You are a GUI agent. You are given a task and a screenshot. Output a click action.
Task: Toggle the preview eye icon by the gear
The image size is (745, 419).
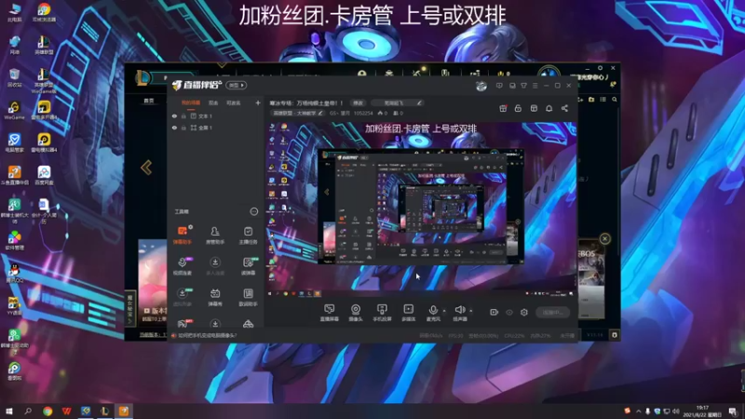[509, 312]
